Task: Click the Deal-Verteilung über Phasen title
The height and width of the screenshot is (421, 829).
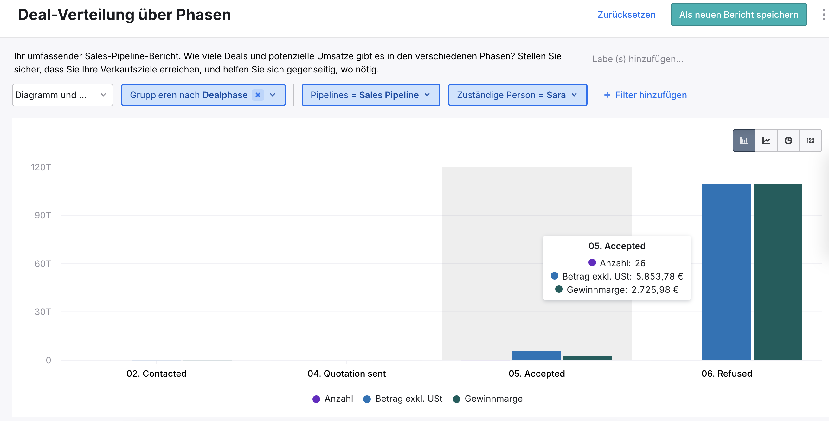Action: point(124,15)
